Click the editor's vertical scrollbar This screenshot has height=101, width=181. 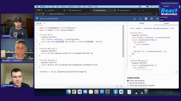[x=123, y=41]
